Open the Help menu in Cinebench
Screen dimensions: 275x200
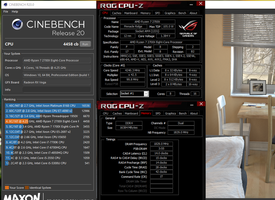pyautogui.click(x=15, y=12)
